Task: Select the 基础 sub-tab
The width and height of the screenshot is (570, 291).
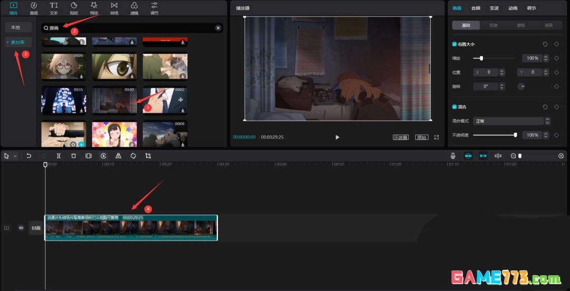Action: [x=465, y=25]
